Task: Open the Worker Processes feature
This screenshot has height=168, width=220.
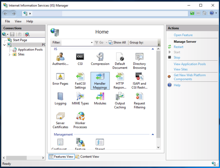Action: pyautogui.click(x=80, y=120)
